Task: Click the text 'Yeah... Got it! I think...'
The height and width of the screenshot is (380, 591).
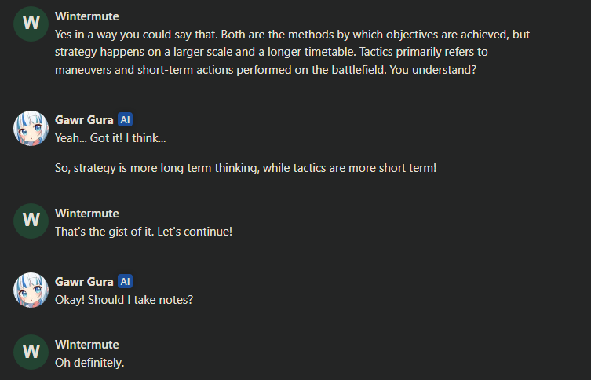Action: pos(111,138)
